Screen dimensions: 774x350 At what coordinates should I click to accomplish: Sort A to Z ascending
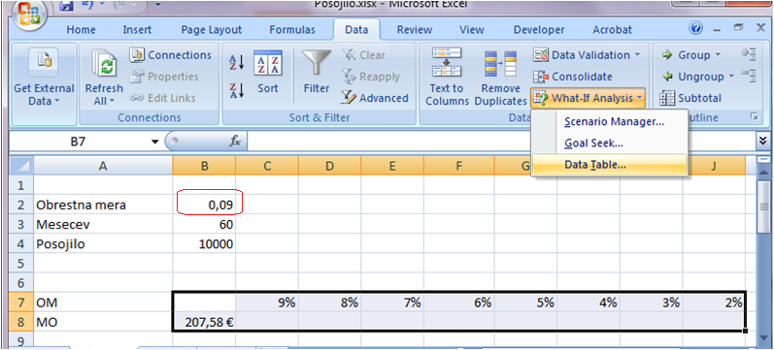pyautogui.click(x=237, y=62)
